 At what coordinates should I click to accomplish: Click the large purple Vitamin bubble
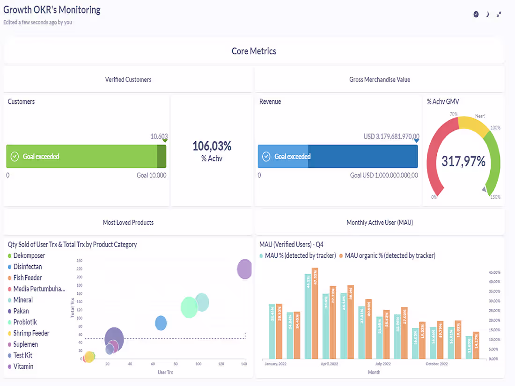pyautogui.click(x=244, y=269)
